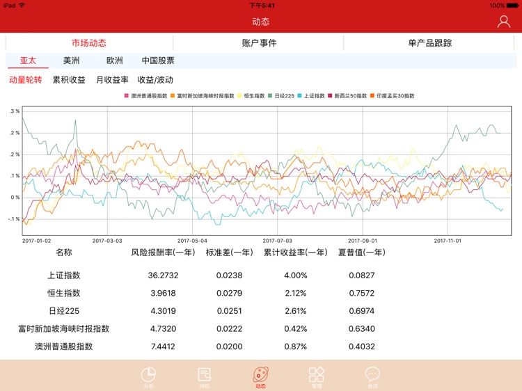Show the 动量轮转 chart

pyautogui.click(x=26, y=80)
